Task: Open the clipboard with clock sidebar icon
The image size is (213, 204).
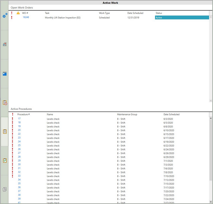Action: 5,103
